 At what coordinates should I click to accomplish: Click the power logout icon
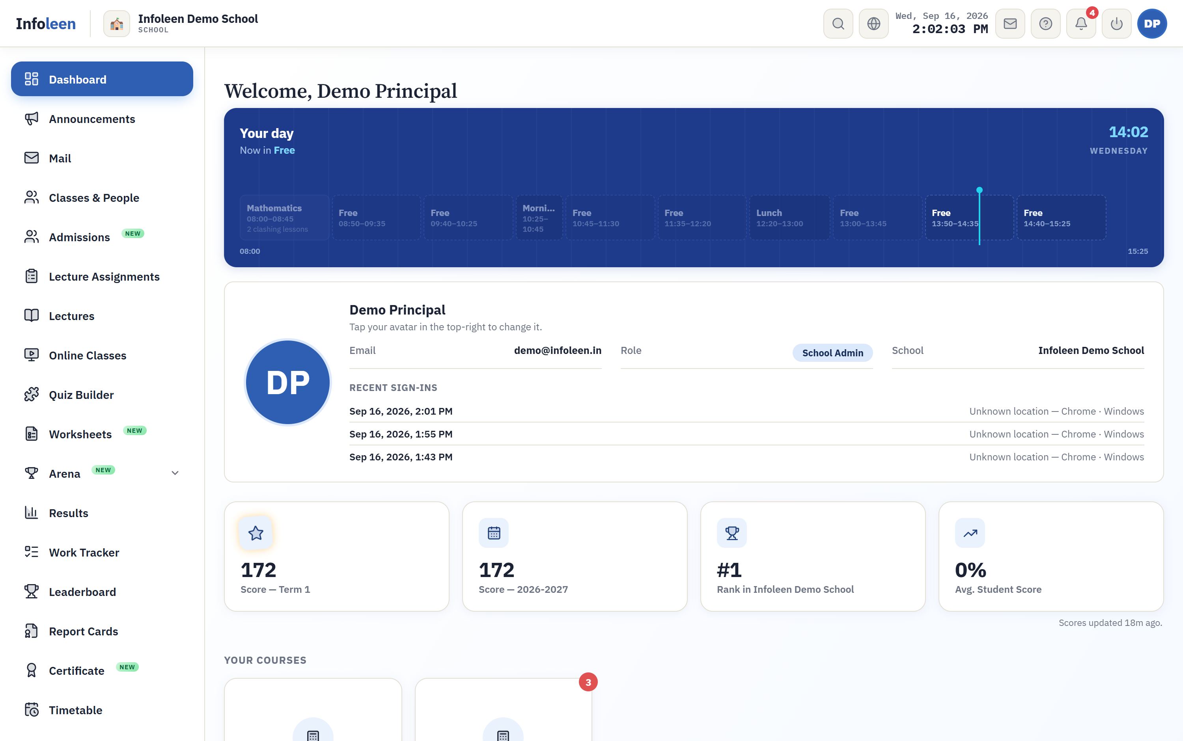click(x=1116, y=24)
